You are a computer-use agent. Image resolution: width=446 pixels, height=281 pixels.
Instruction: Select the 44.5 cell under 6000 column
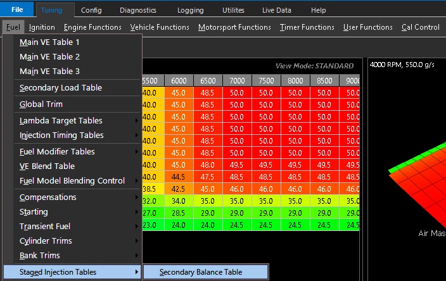(179, 177)
